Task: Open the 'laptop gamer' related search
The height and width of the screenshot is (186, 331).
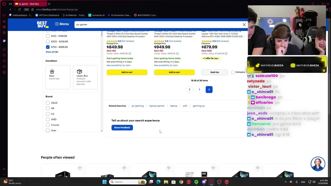Action: (x=157, y=106)
